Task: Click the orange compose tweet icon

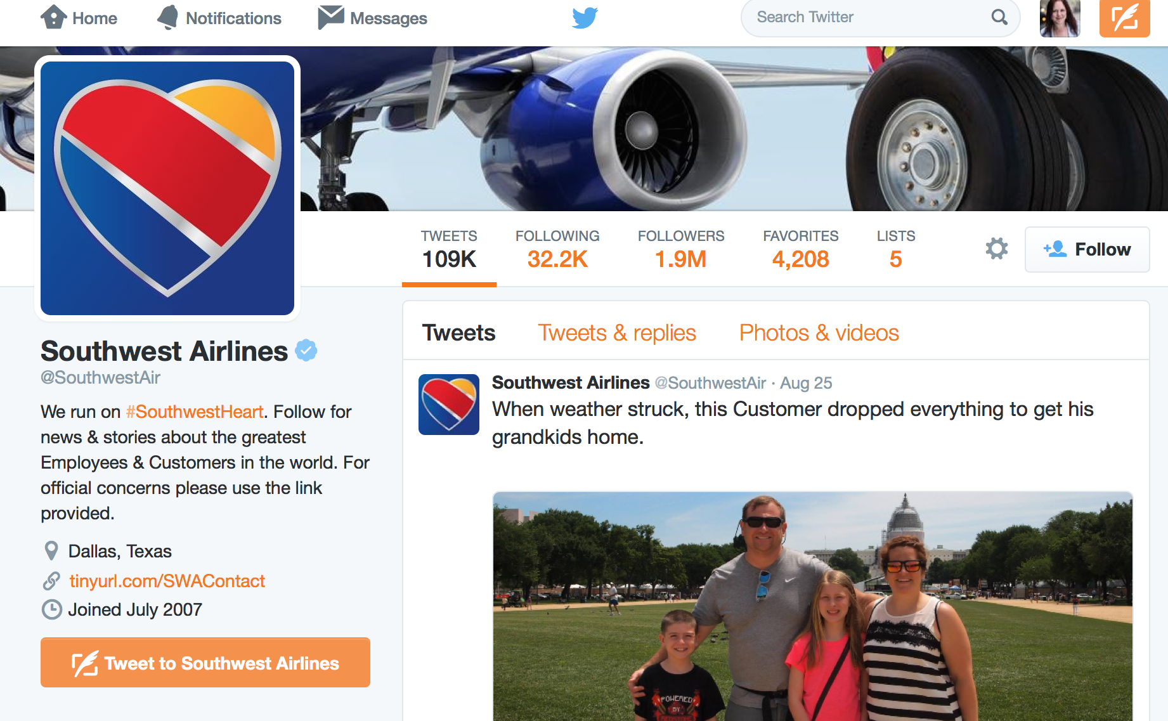Action: (x=1124, y=17)
